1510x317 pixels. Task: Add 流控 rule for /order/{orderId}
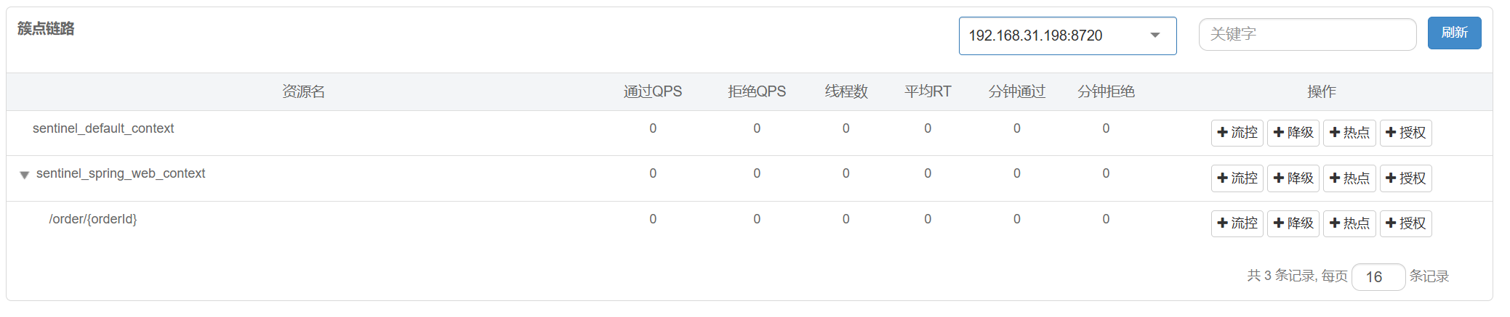pyautogui.click(x=1237, y=223)
